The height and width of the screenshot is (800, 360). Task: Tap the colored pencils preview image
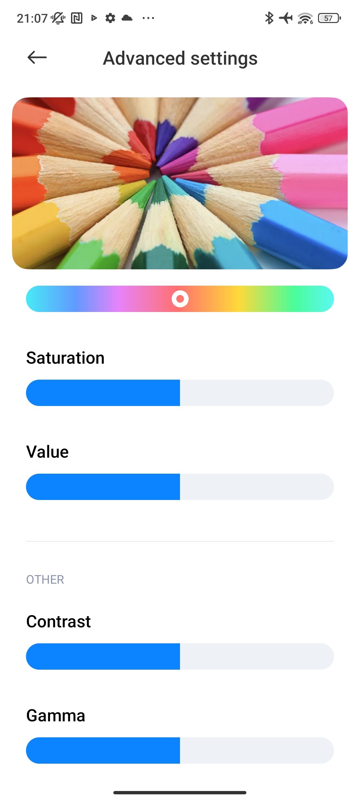(x=180, y=183)
